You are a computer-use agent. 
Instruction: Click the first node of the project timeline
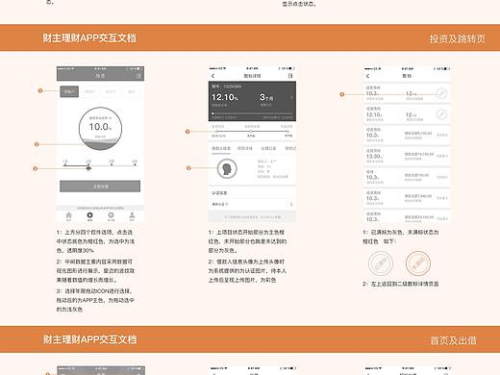coord(217,132)
